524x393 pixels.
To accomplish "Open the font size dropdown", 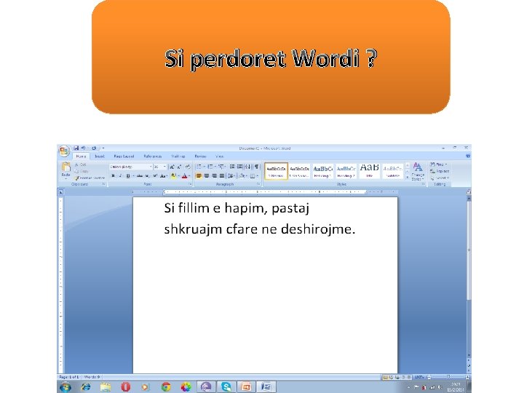I will 164,167.
